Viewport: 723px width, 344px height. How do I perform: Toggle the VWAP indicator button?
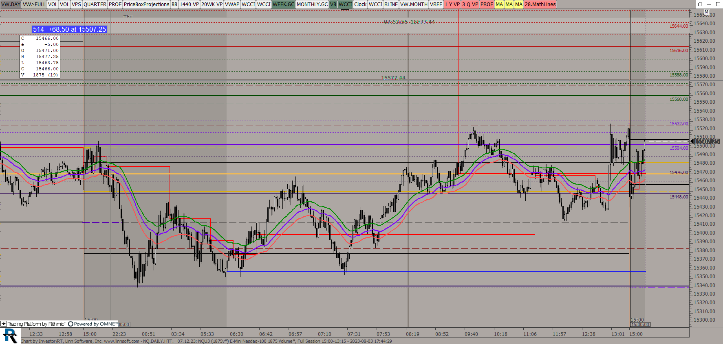point(232,4)
